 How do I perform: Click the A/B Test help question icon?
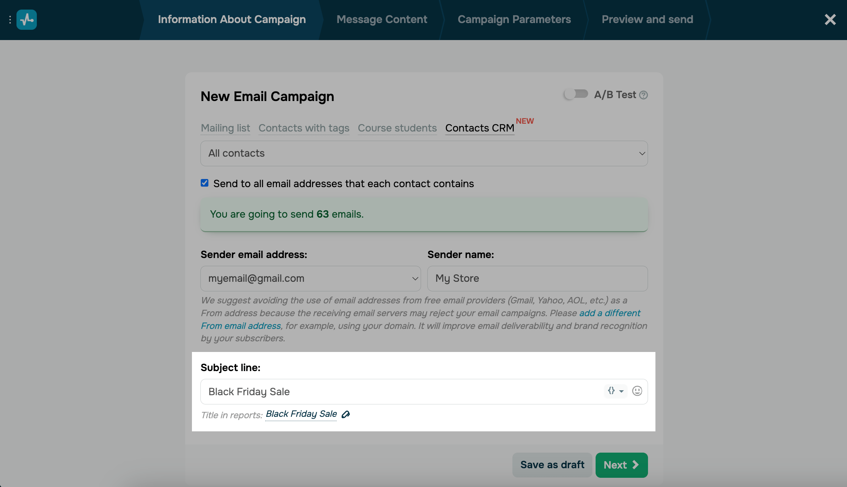coord(644,95)
